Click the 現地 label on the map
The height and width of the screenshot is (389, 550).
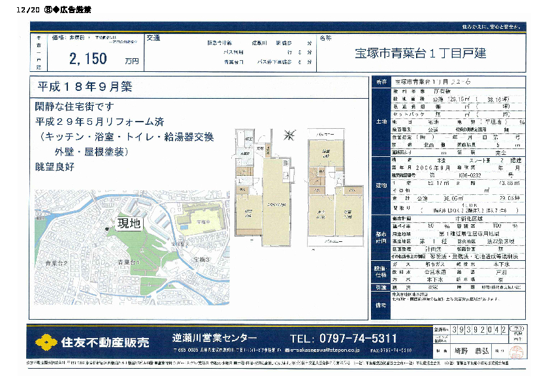point(129,224)
